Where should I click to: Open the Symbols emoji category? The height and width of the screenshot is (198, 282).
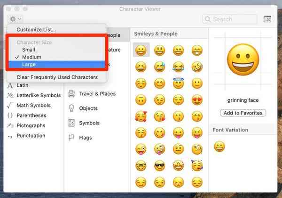89,123
